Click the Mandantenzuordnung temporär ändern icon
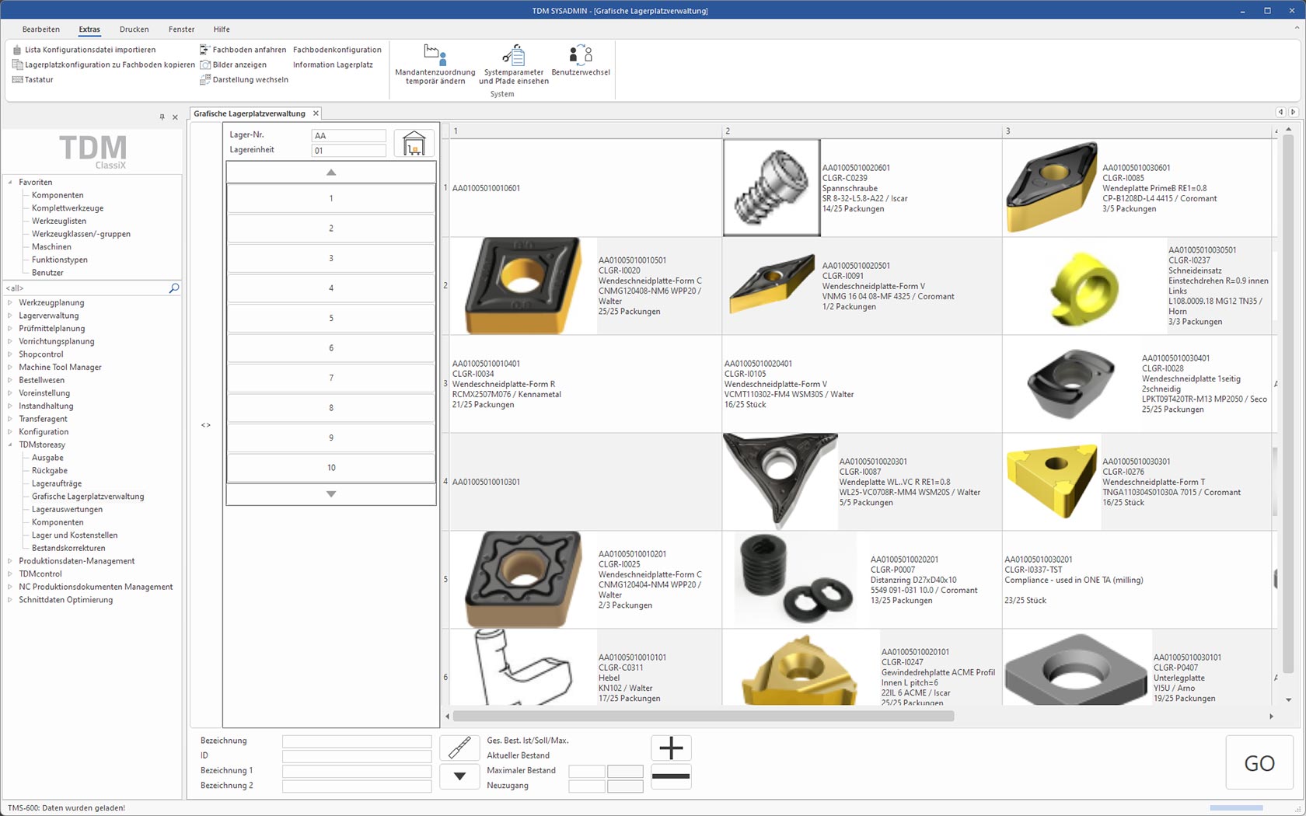1306x816 pixels. tap(435, 54)
